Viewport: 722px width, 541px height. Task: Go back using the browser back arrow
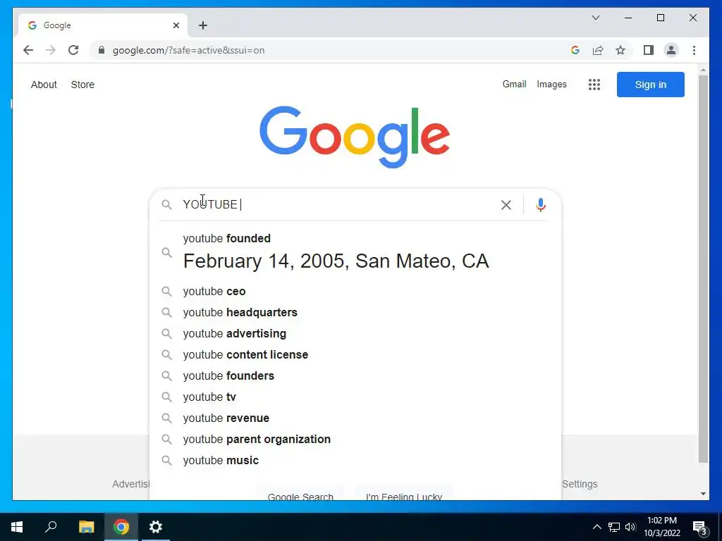[x=28, y=50]
